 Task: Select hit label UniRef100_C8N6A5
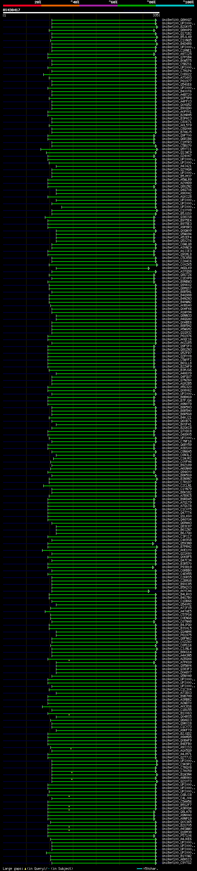[x=177, y=451]
